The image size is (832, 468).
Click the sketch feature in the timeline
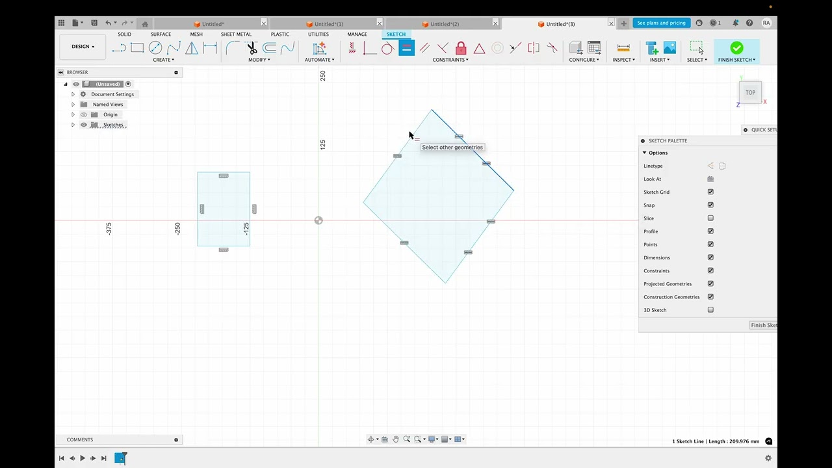tap(120, 458)
